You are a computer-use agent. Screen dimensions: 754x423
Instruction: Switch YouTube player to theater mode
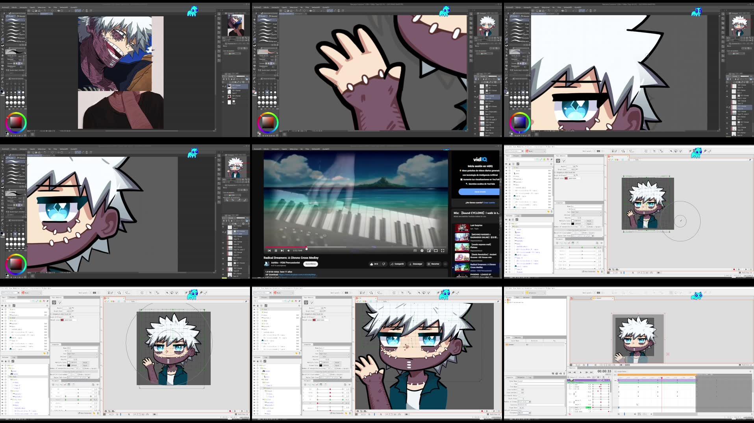(435, 251)
